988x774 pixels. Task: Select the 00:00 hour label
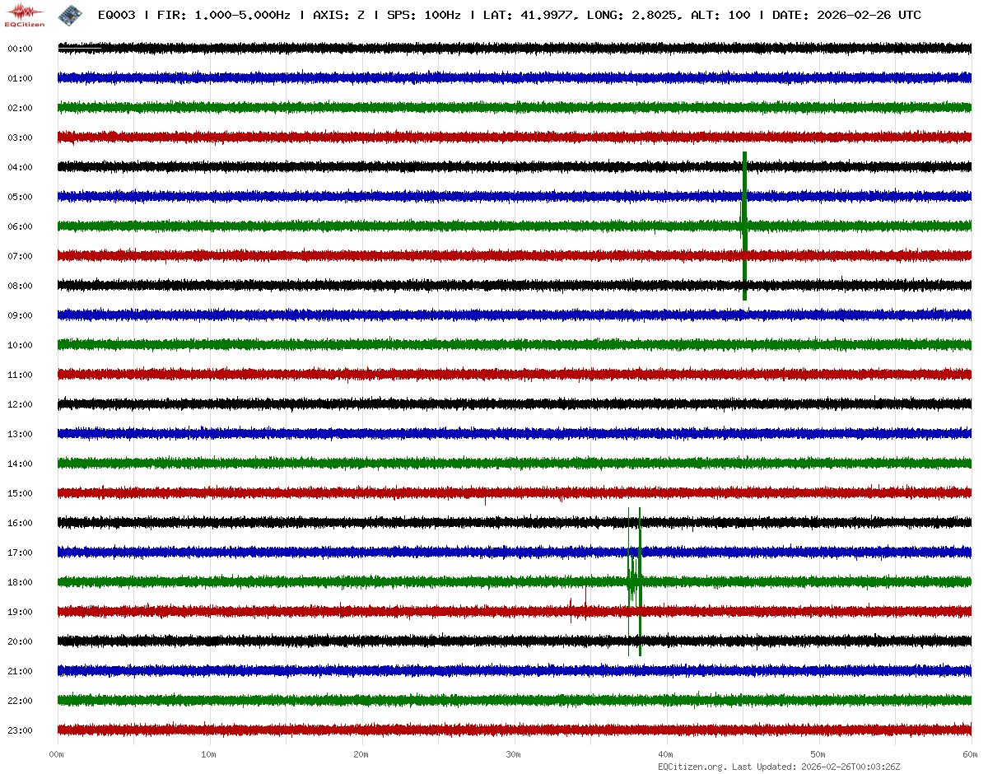[x=20, y=49]
